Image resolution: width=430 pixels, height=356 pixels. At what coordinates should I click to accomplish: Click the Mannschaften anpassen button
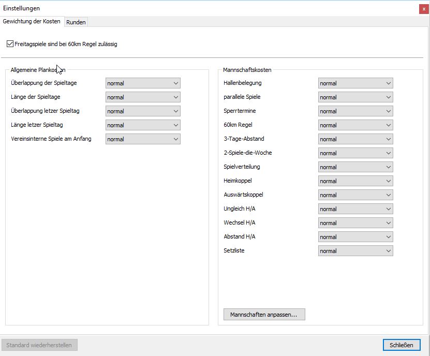point(264,315)
